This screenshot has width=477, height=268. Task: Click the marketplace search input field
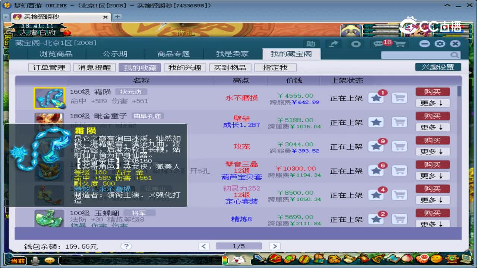tap(416, 55)
